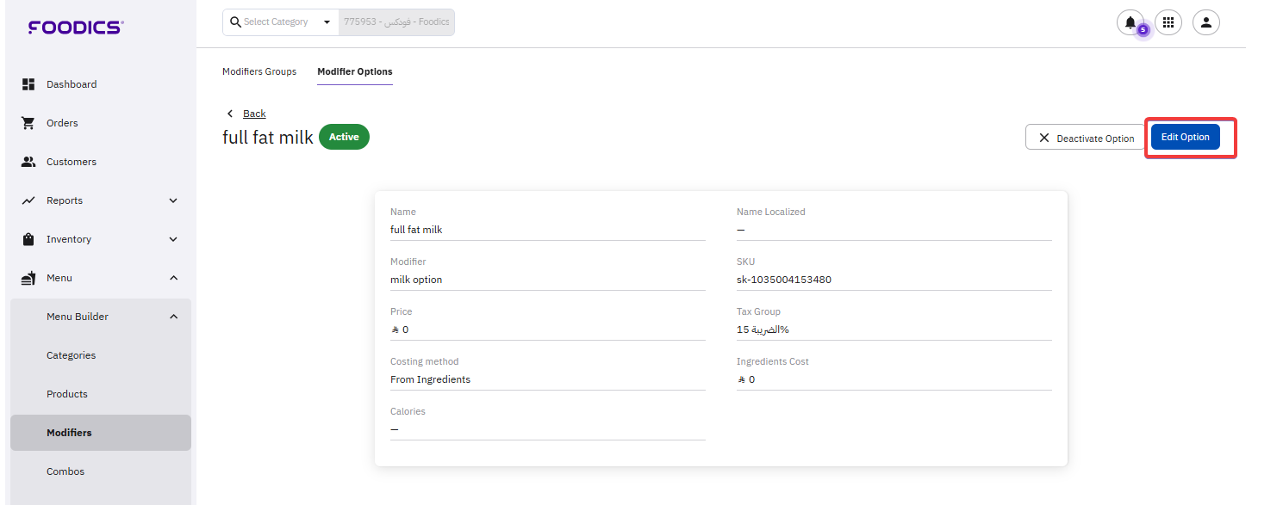The height and width of the screenshot is (505, 1283).
Task: Click the Customers people icon
Action: tap(28, 162)
